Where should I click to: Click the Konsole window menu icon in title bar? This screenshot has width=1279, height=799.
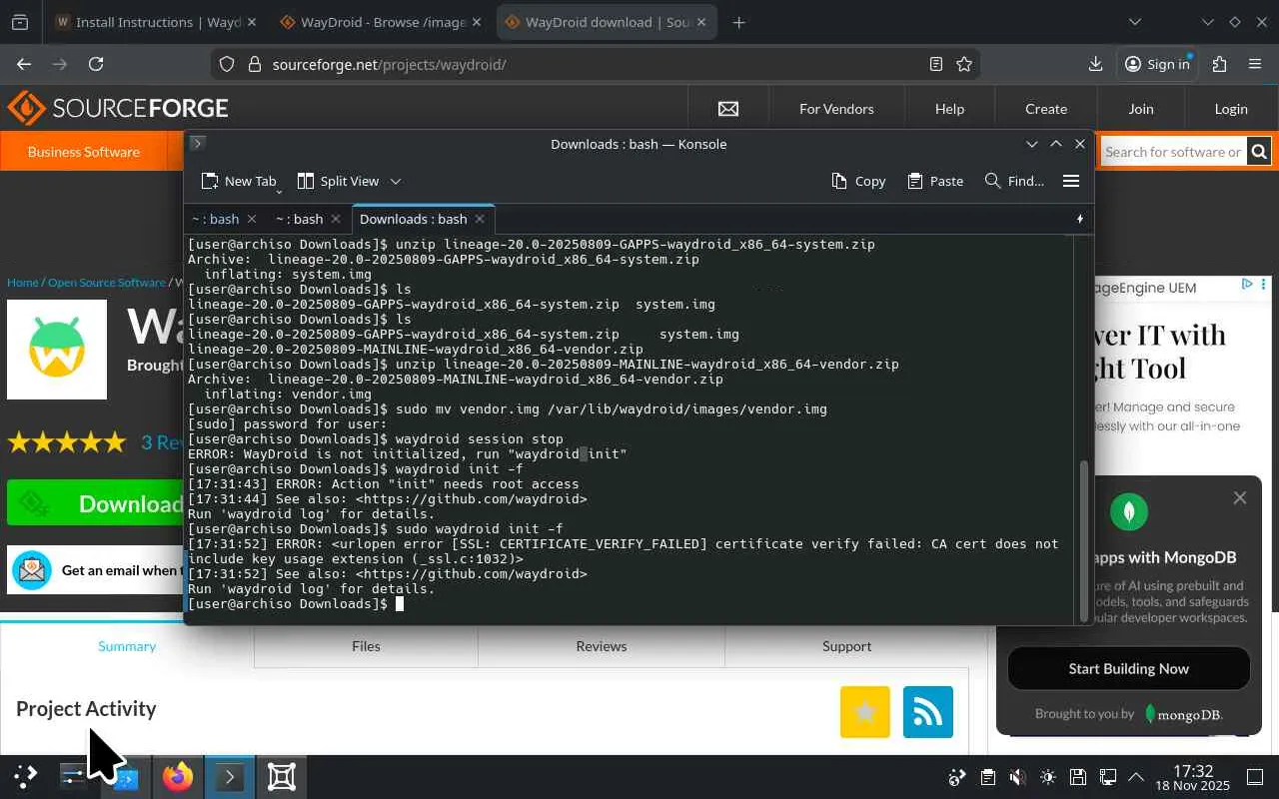click(198, 143)
